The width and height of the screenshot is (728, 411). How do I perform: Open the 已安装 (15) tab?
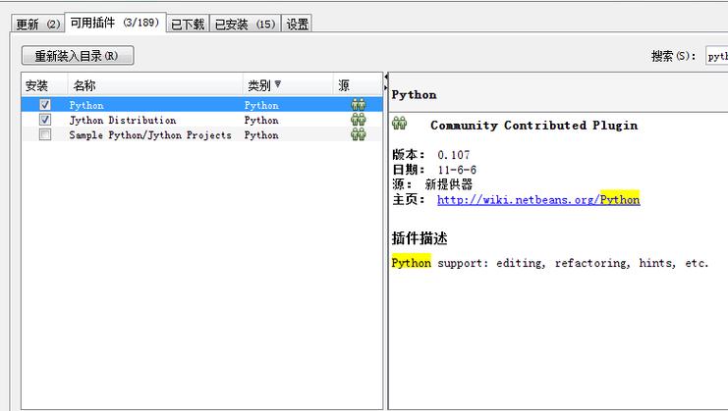(x=245, y=24)
